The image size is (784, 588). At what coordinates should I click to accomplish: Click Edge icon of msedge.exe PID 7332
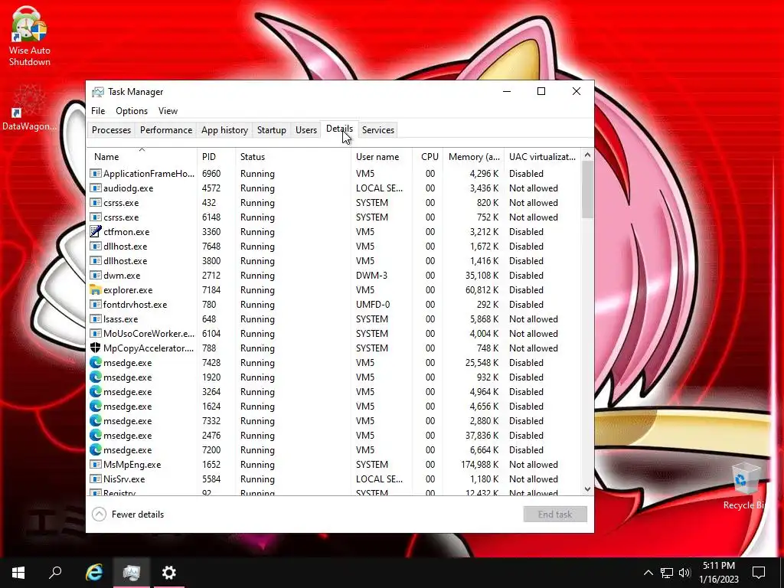[95, 420]
